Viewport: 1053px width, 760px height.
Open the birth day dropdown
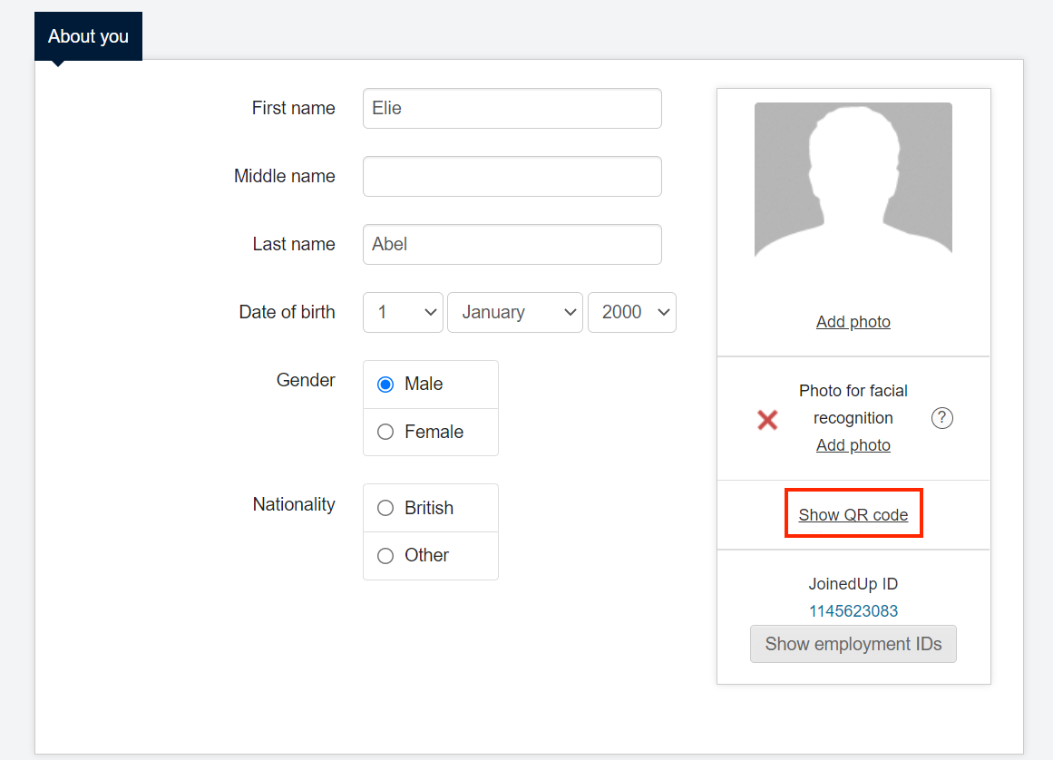click(x=403, y=312)
